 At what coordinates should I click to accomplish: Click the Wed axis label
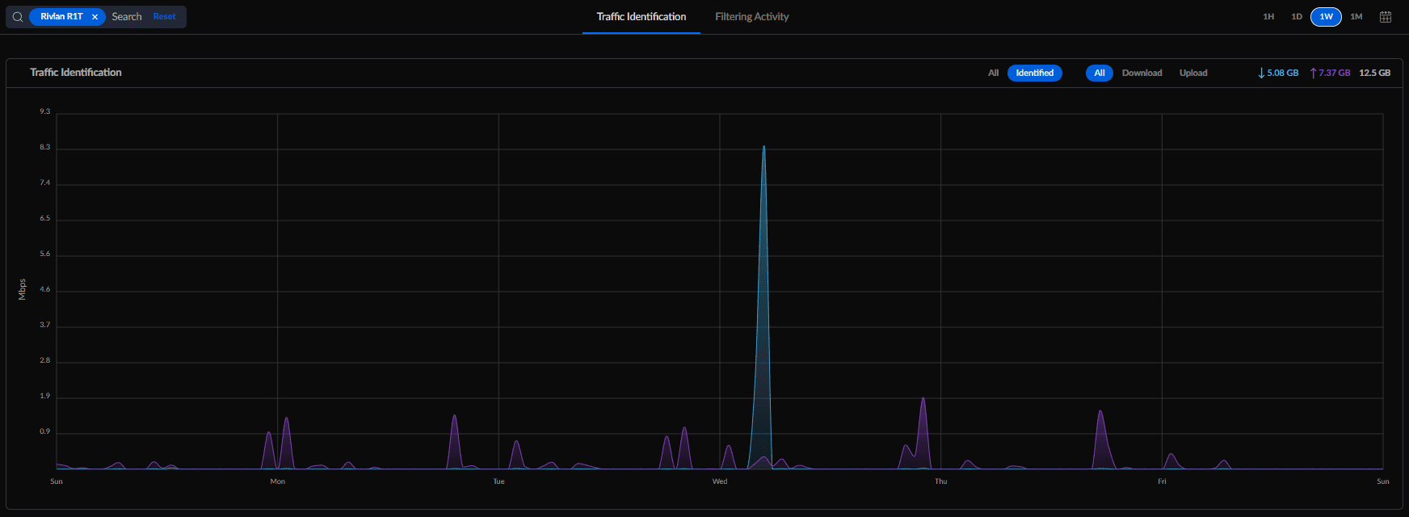[x=720, y=481]
